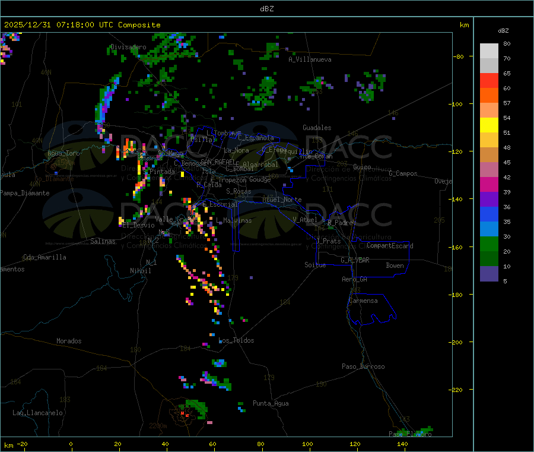This screenshot has height=452, width=534.
Task: Click the El_Desvio map label
Action: tap(139, 225)
